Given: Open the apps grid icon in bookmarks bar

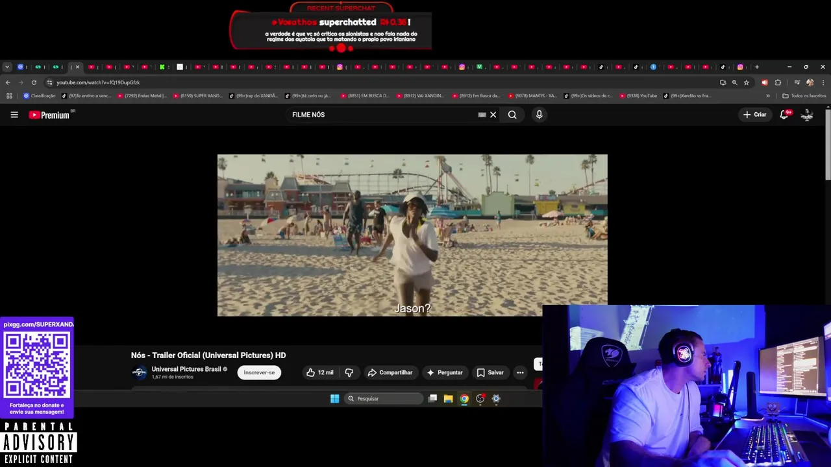Looking at the screenshot, I should click(x=9, y=96).
